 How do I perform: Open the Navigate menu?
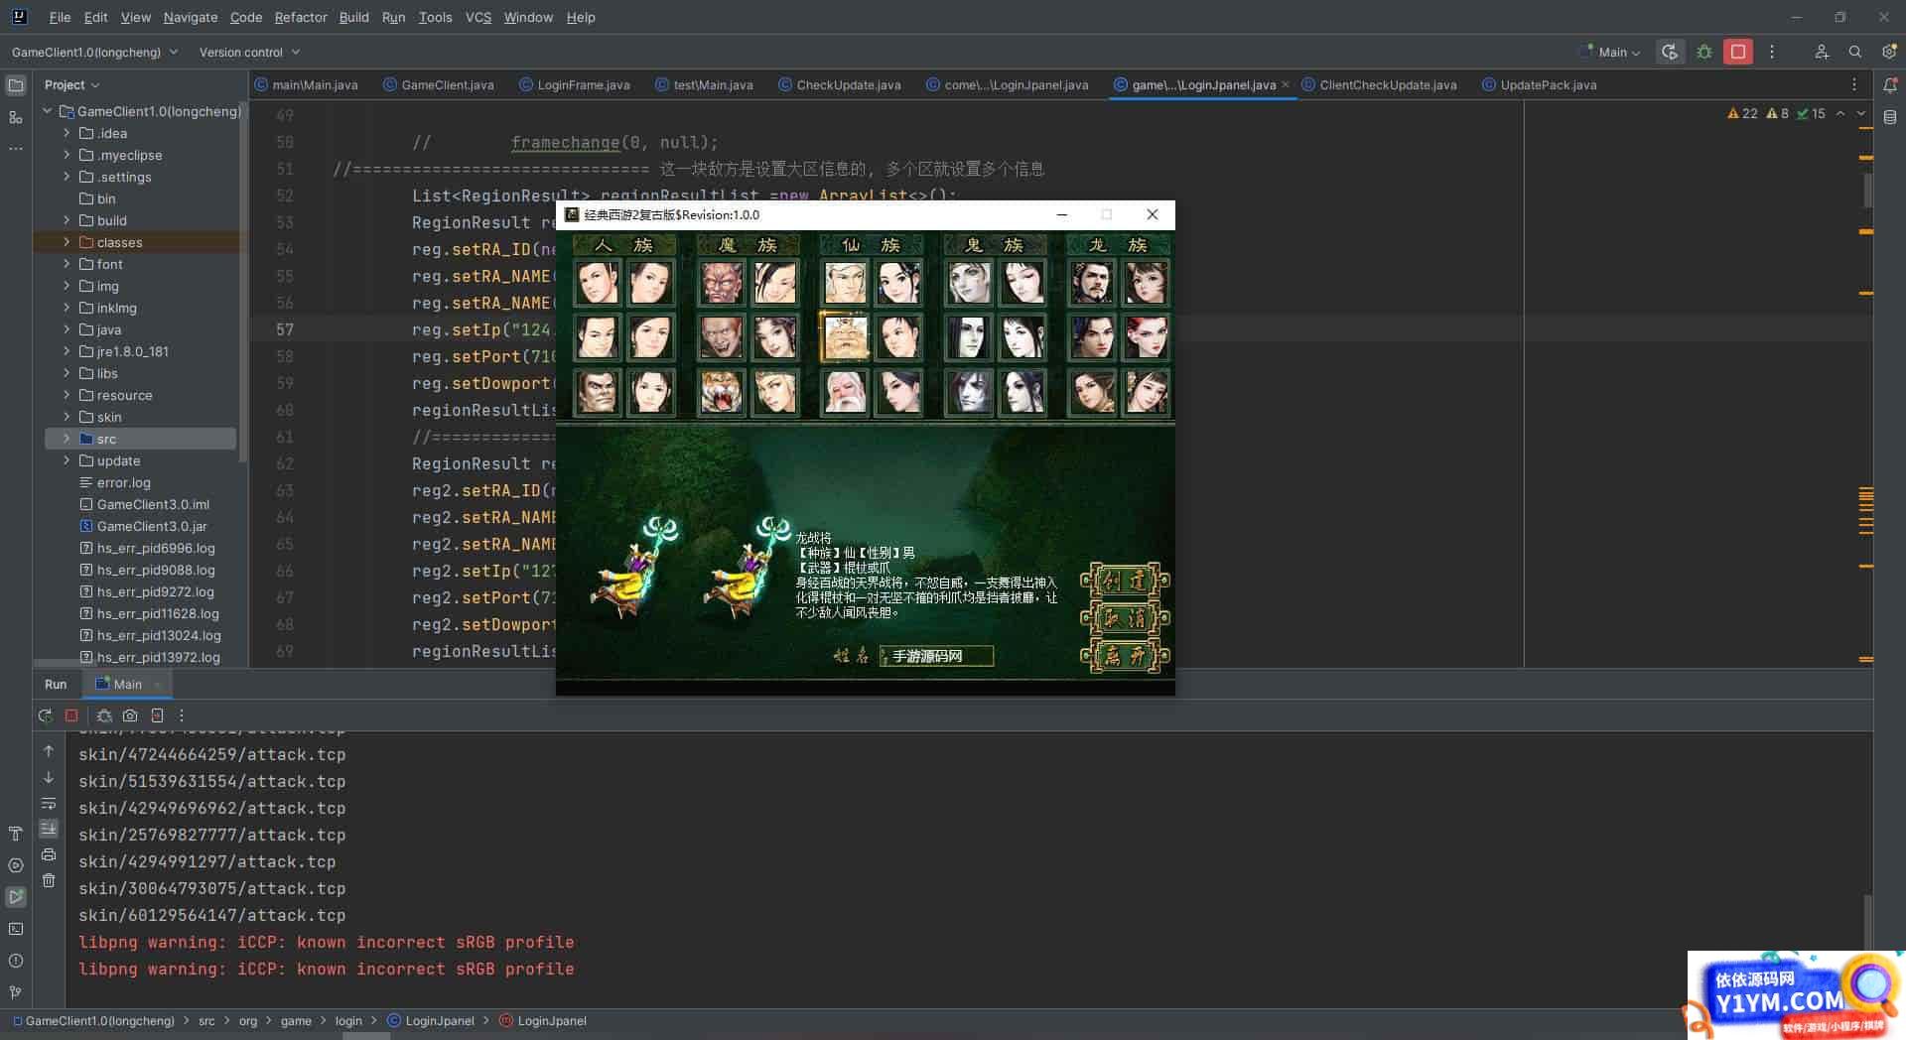[x=191, y=17]
